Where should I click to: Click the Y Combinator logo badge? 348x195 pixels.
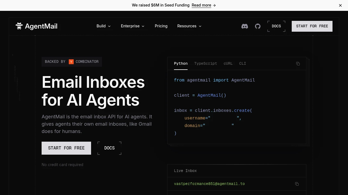pyautogui.click(x=72, y=62)
